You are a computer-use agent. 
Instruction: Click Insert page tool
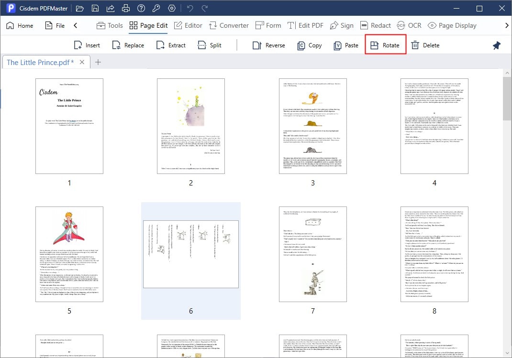coord(87,45)
